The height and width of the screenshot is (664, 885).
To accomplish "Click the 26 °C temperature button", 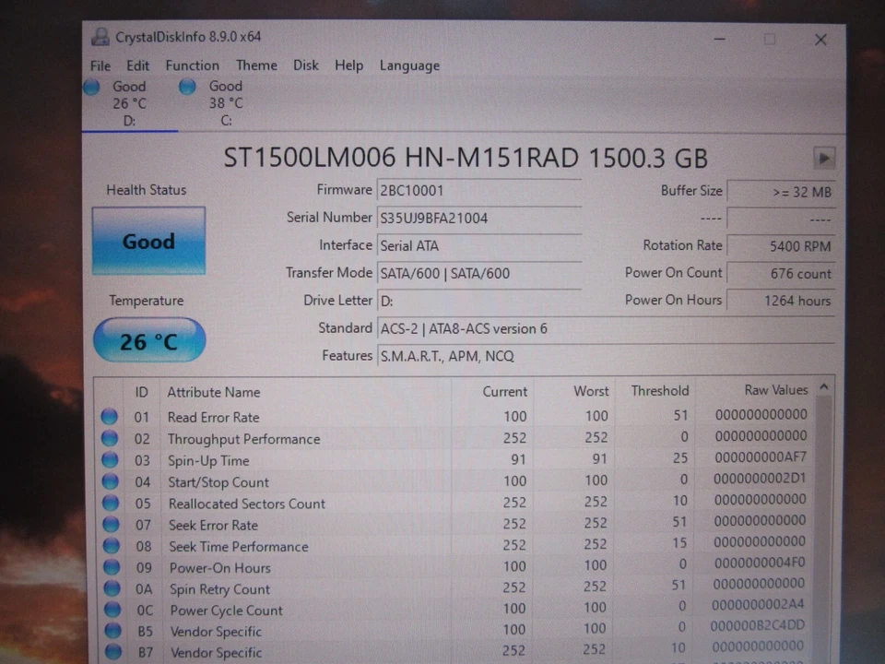I will pyautogui.click(x=148, y=340).
